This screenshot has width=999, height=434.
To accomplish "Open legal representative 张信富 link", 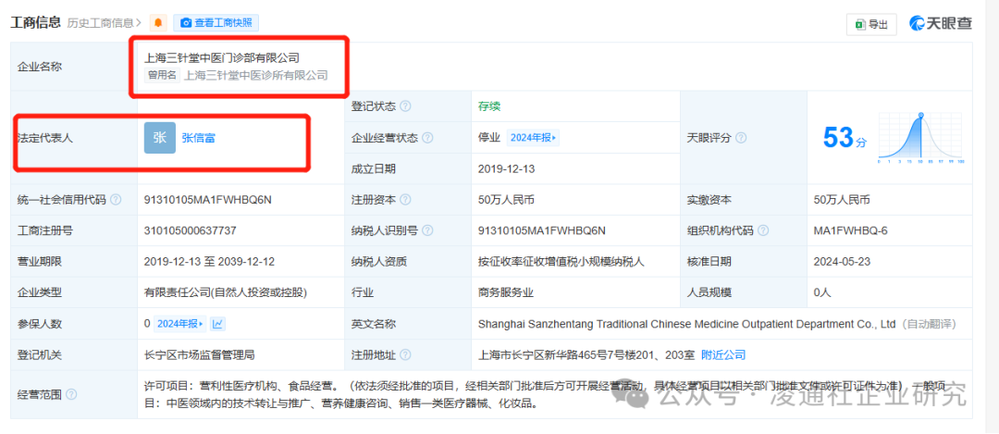I will [x=198, y=137].
